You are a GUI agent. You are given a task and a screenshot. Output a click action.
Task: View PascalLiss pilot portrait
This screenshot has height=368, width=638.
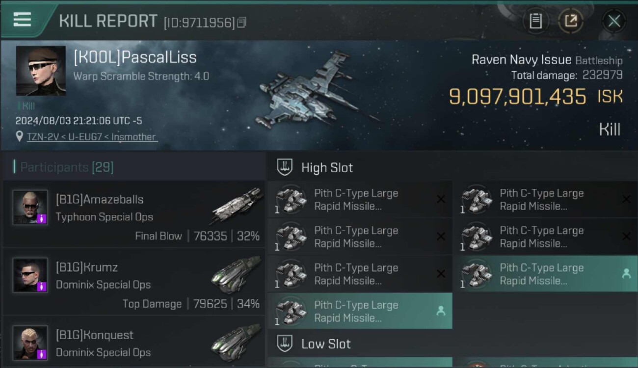41,71
